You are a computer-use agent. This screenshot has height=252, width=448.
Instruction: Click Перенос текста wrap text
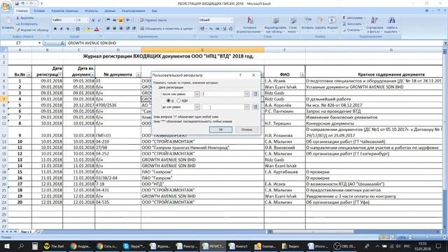[x=153, y=20]
